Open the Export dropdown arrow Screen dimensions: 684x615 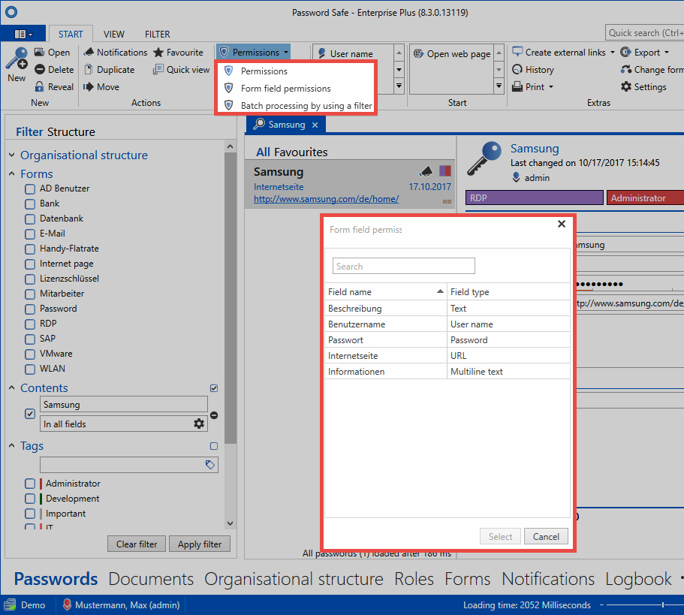(667, 53)
